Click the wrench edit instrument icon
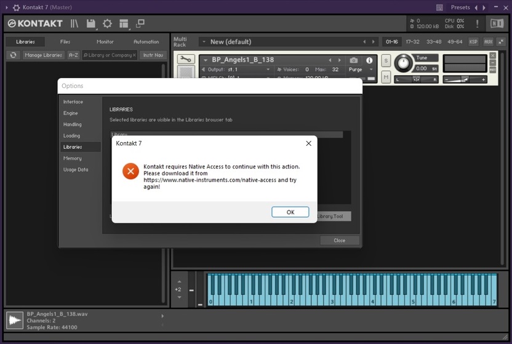Image resolution: width=512 pixels, height=344 pixels. tap(185, 60)
